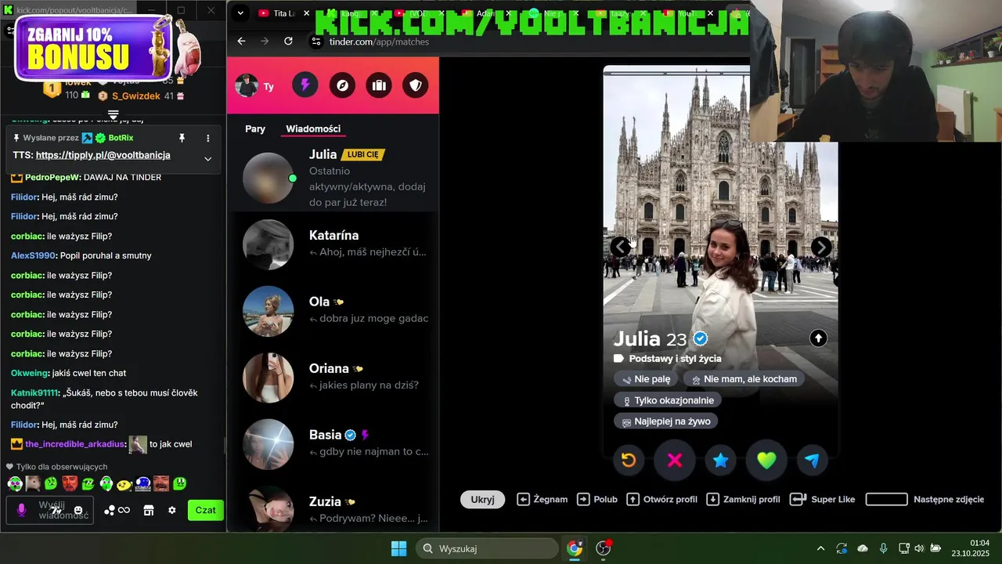Open the shield safety toolkit icon
Viewport: 1002px width, 564px height.
click(x=416, y=85)
